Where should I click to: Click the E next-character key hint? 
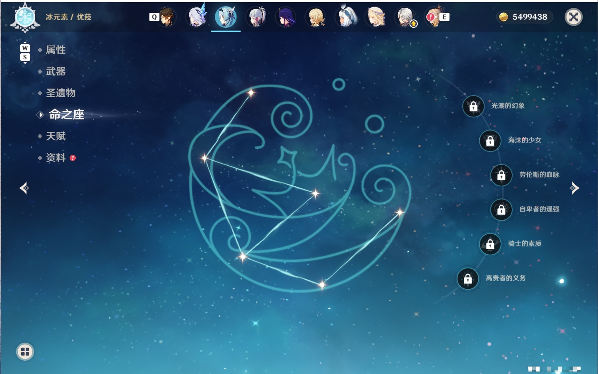(x=444, y=17)
